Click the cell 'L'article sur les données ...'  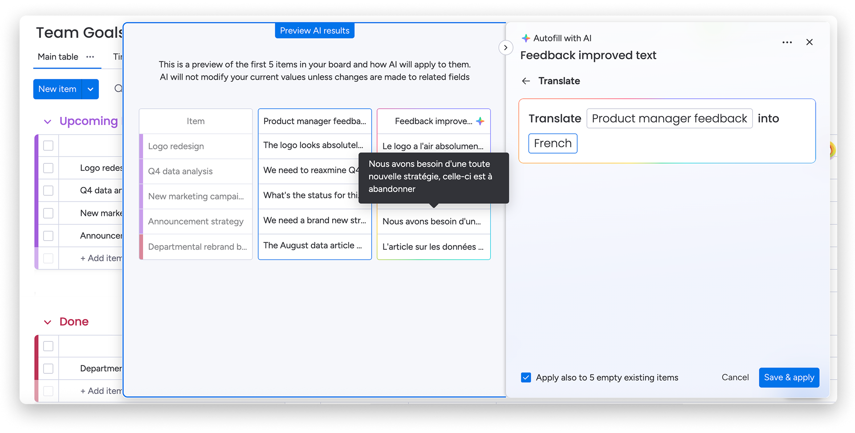coord(433,247)
